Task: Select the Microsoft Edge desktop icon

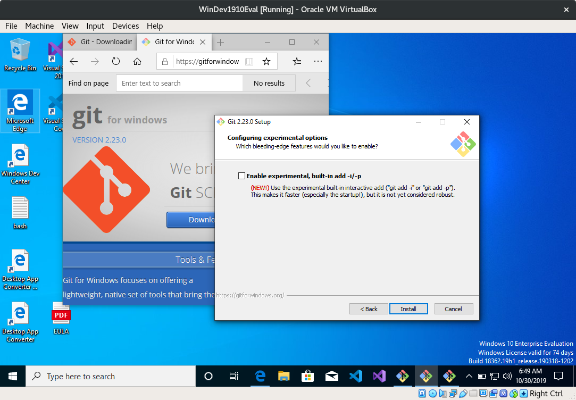Action: pyautogui.click(x=20, y=111)
